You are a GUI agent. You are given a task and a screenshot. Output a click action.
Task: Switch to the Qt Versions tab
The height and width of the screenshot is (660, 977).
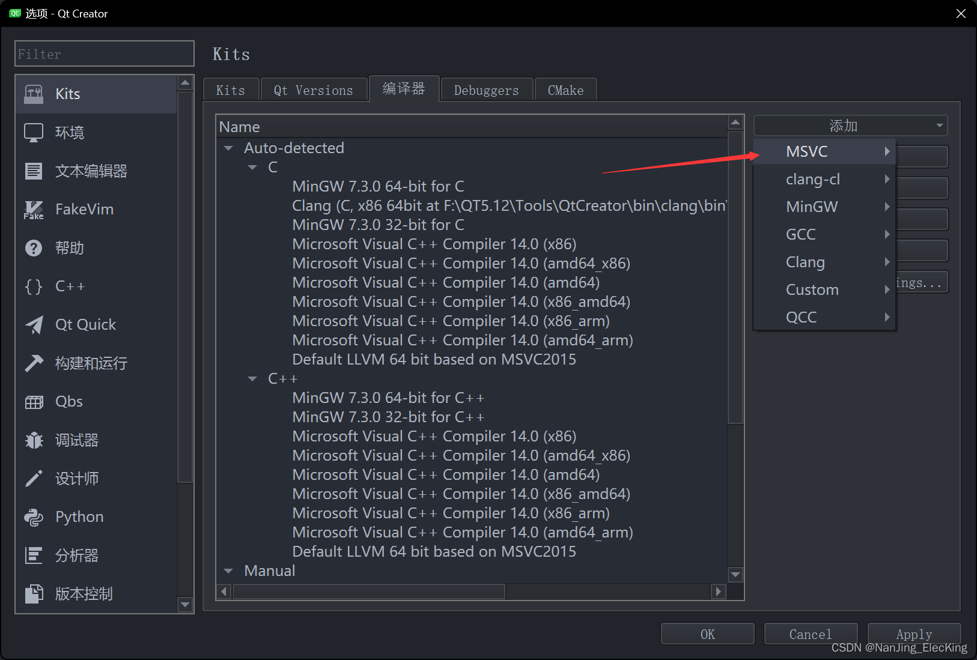314,90
